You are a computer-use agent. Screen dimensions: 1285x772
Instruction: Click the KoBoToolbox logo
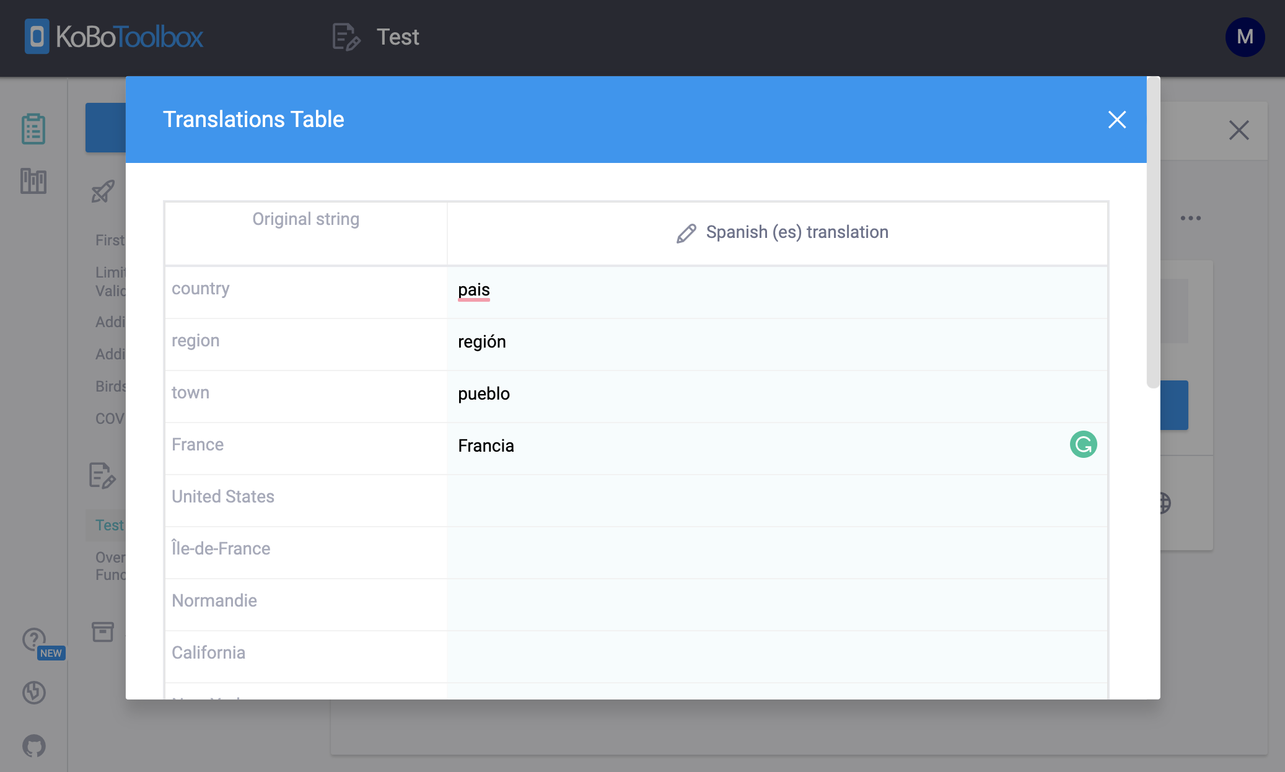click(x=114, y=37)
